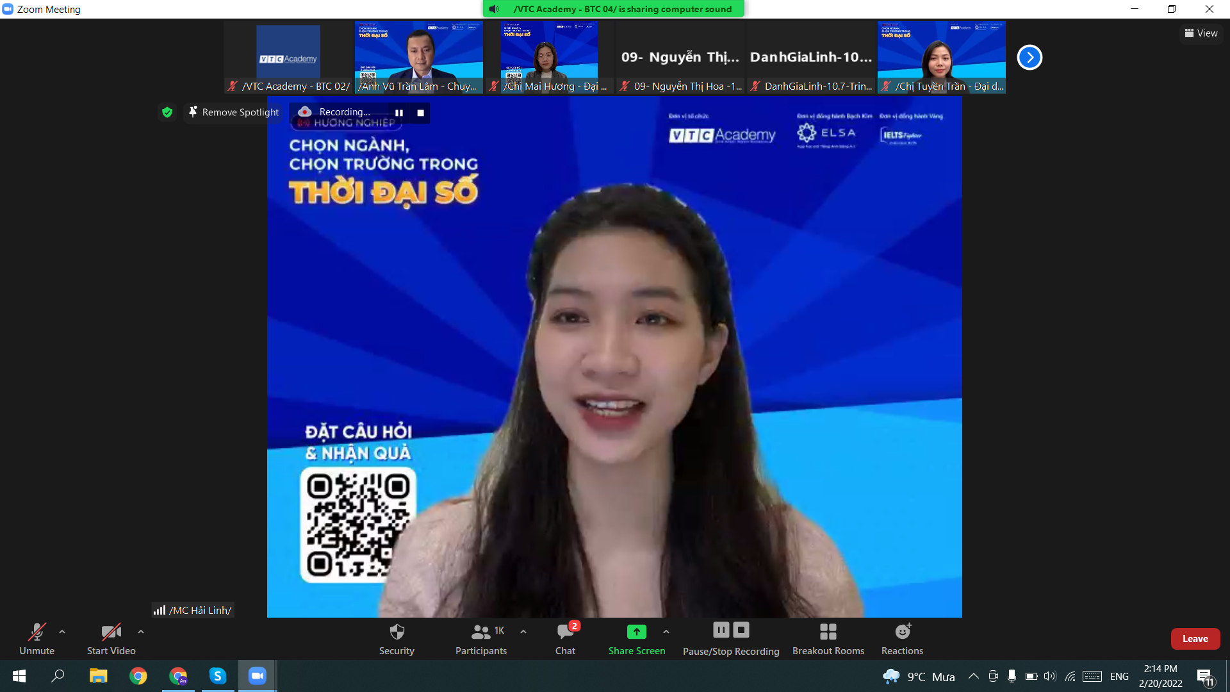Leave the meeting
Screen dimensions: 1230x692
[x=1195, y=639]
